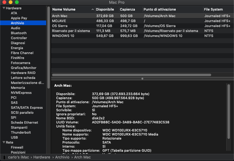The image size is (234, 161).
Task: Open SPI in the sidebar
Action: tap(13, 117)
